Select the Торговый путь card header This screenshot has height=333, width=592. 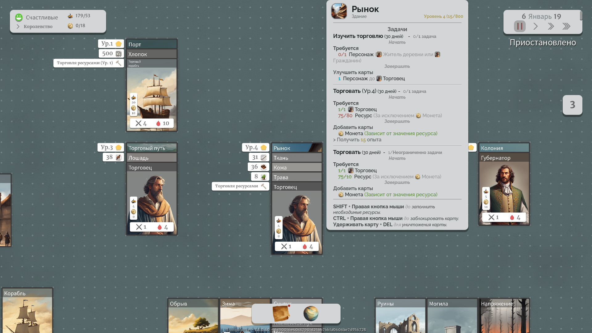pyautogui.click(x=151, y=148)
